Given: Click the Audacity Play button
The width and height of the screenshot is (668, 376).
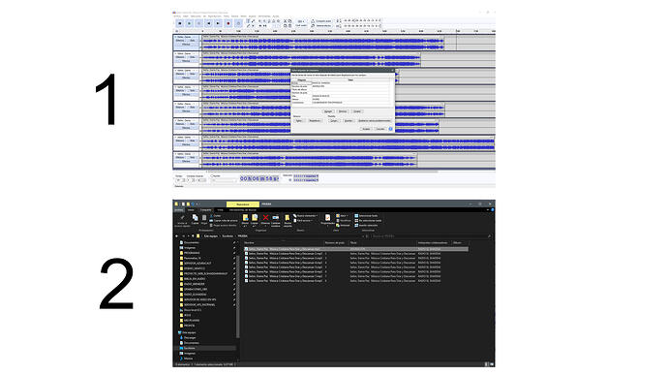Looking at the screenshot, I should 189,23.
